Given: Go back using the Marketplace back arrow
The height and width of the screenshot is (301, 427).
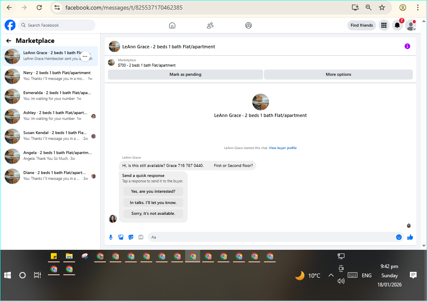Looking at the screenshot, I should coord(9,41).
